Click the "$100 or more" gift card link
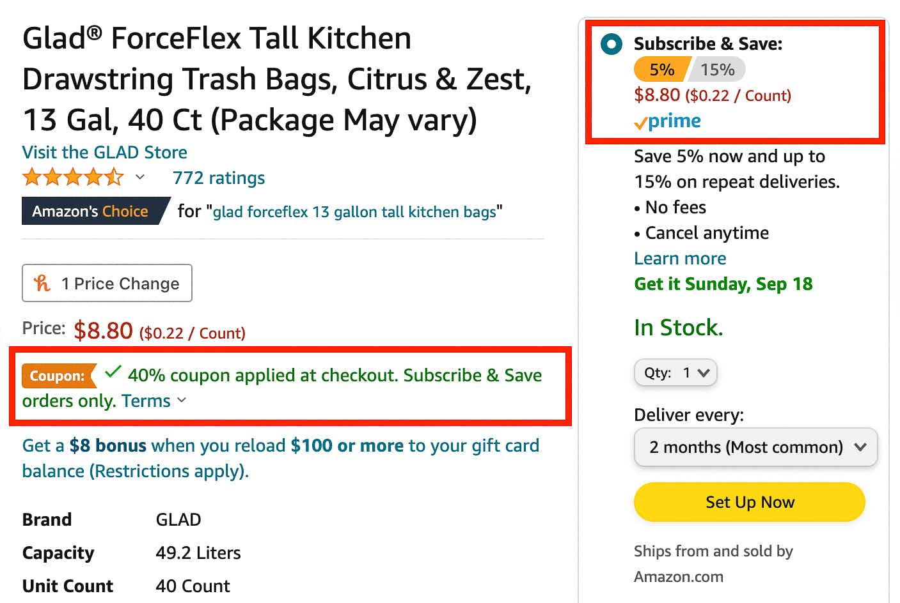The height and width of the screenshot is (603, 900). (x=348, y=445)
